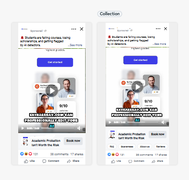Click the Collection label at top
Screen dimensions: 189x180
(109, 14)
